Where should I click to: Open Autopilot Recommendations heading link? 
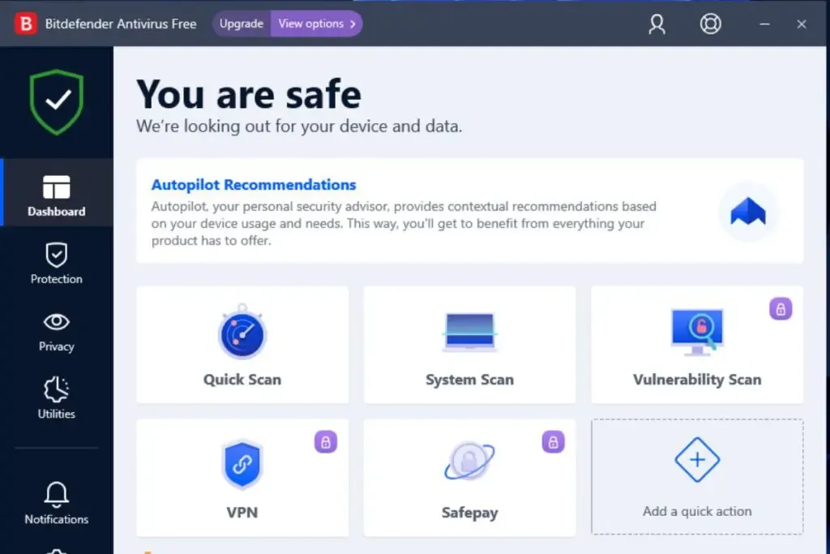click(254, 185)
